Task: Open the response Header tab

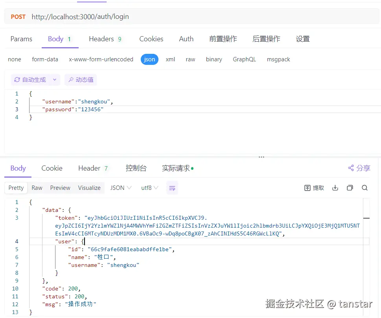Action: coord(93,168)
